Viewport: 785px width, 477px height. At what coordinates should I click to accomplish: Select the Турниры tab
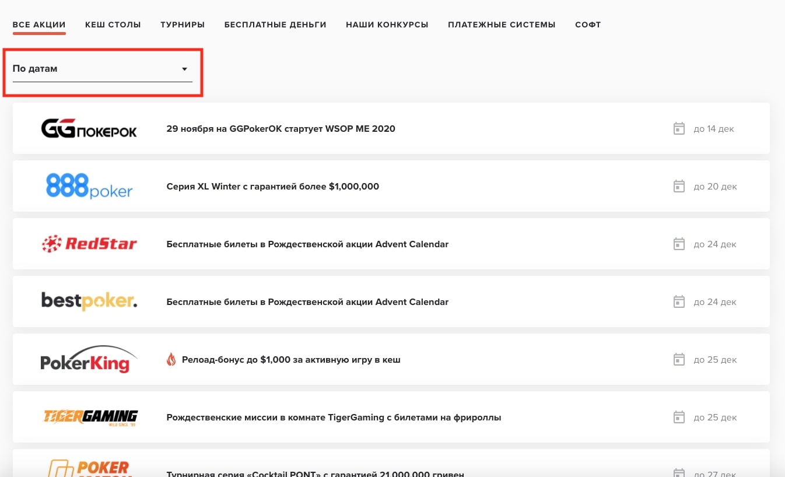pos(183,24)
